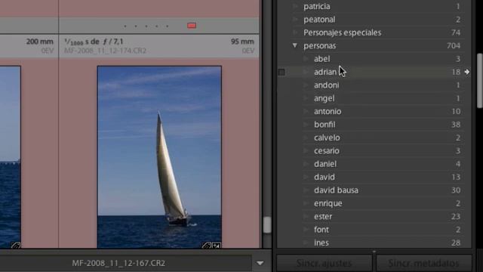Image resolution: width=483 pixels, height=272 pixels.
Task: Expand the peatonal keyword
Action: tap(295, 20)
